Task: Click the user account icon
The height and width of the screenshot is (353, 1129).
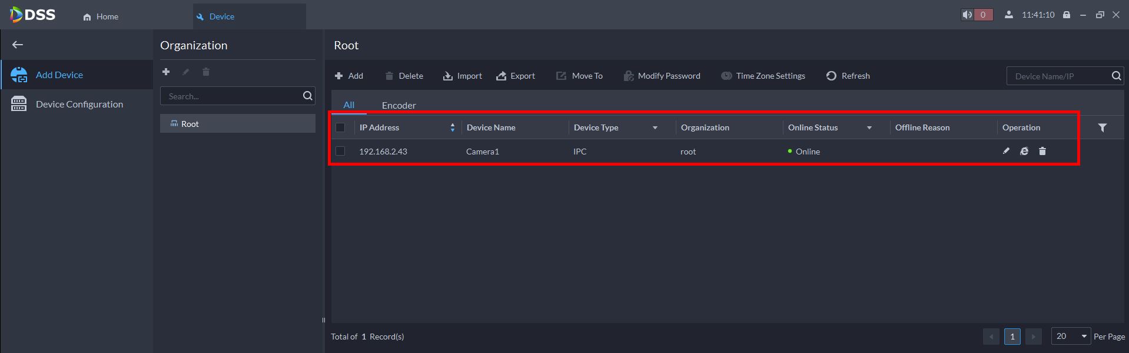Action: [x=1008, y=15]
